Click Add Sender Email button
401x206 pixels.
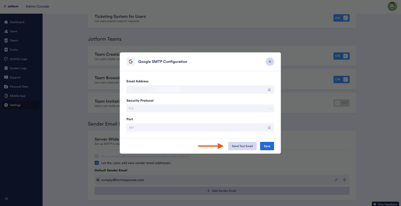point(222,191)
